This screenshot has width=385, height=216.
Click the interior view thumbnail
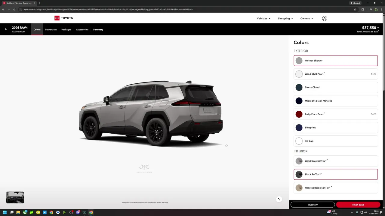[x=15, y=197]
